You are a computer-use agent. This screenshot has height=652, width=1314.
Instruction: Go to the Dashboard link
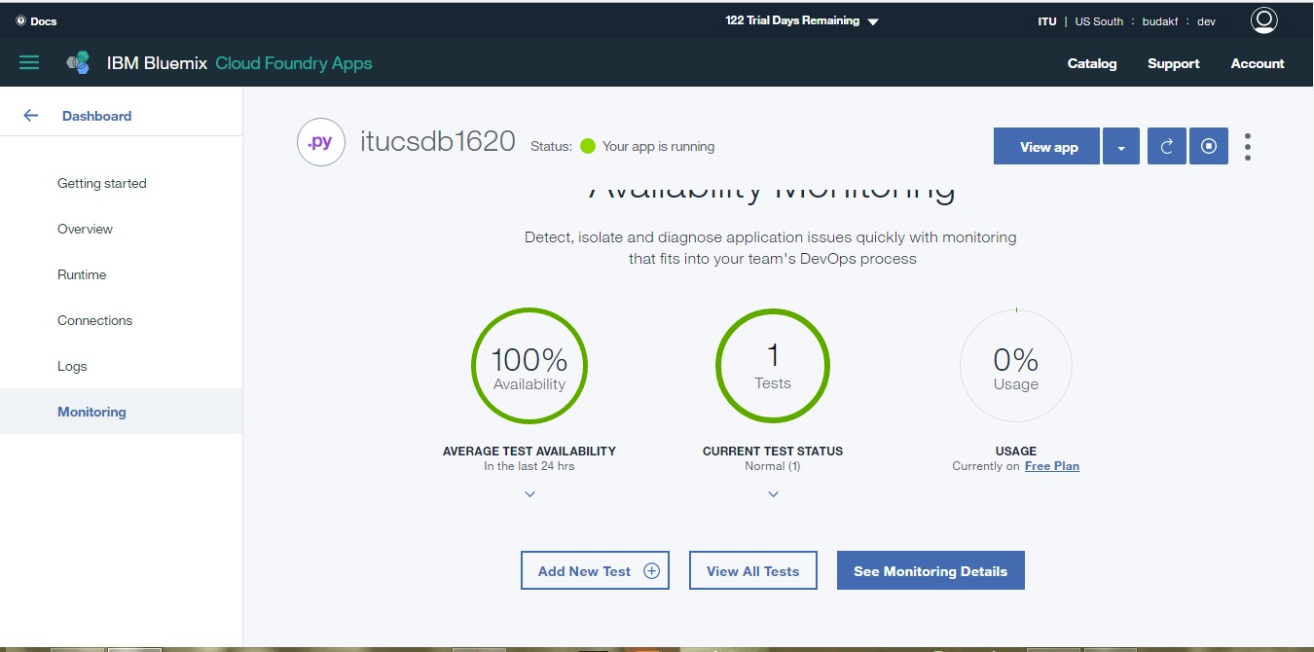tap(96, 116)
